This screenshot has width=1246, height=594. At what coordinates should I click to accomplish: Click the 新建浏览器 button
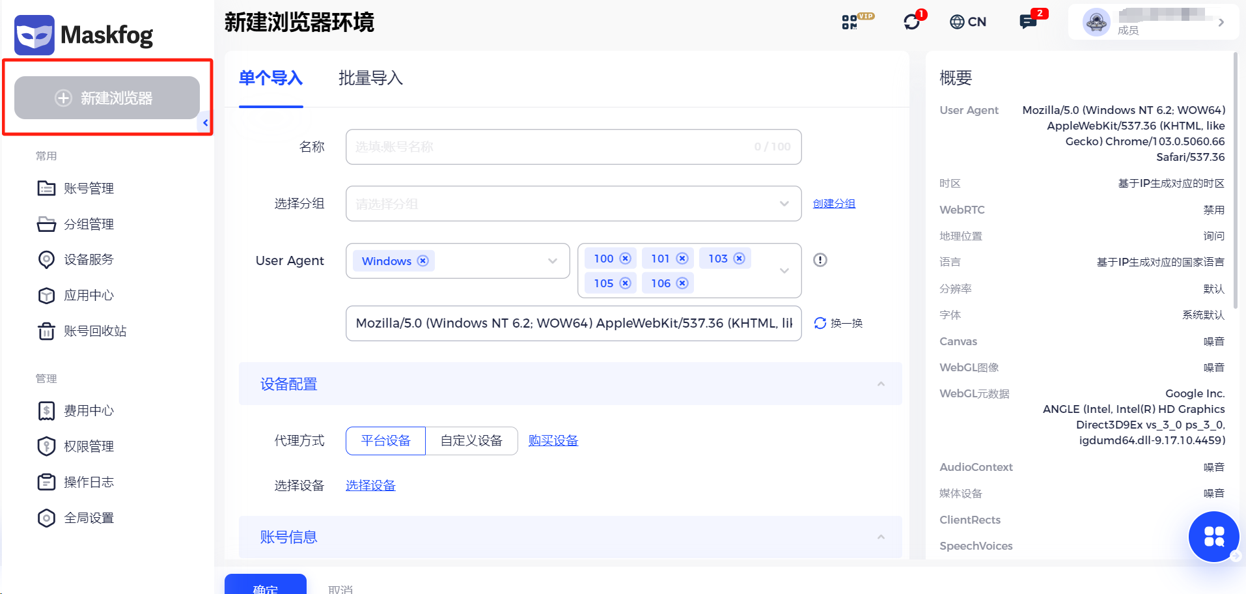point(107,98)
